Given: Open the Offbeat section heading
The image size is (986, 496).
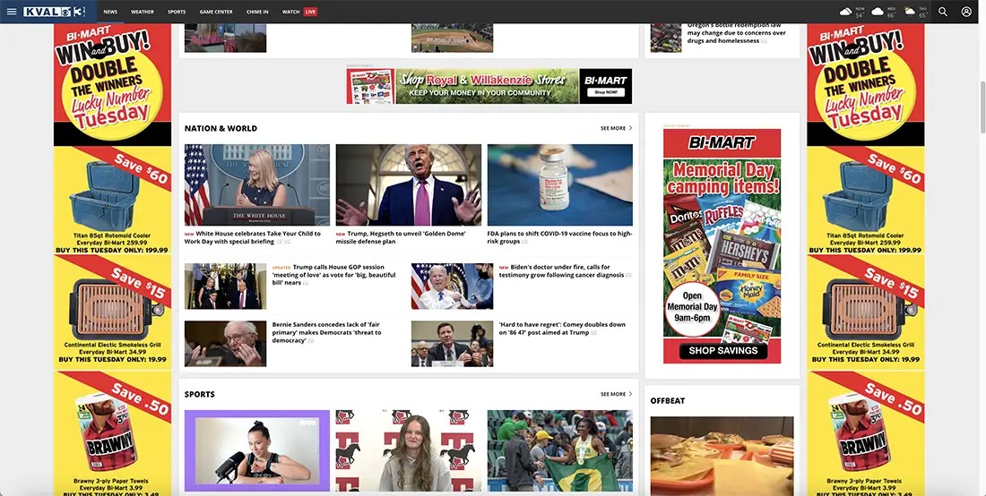Looking at the screenshot, I should click(x=667, y=400).
